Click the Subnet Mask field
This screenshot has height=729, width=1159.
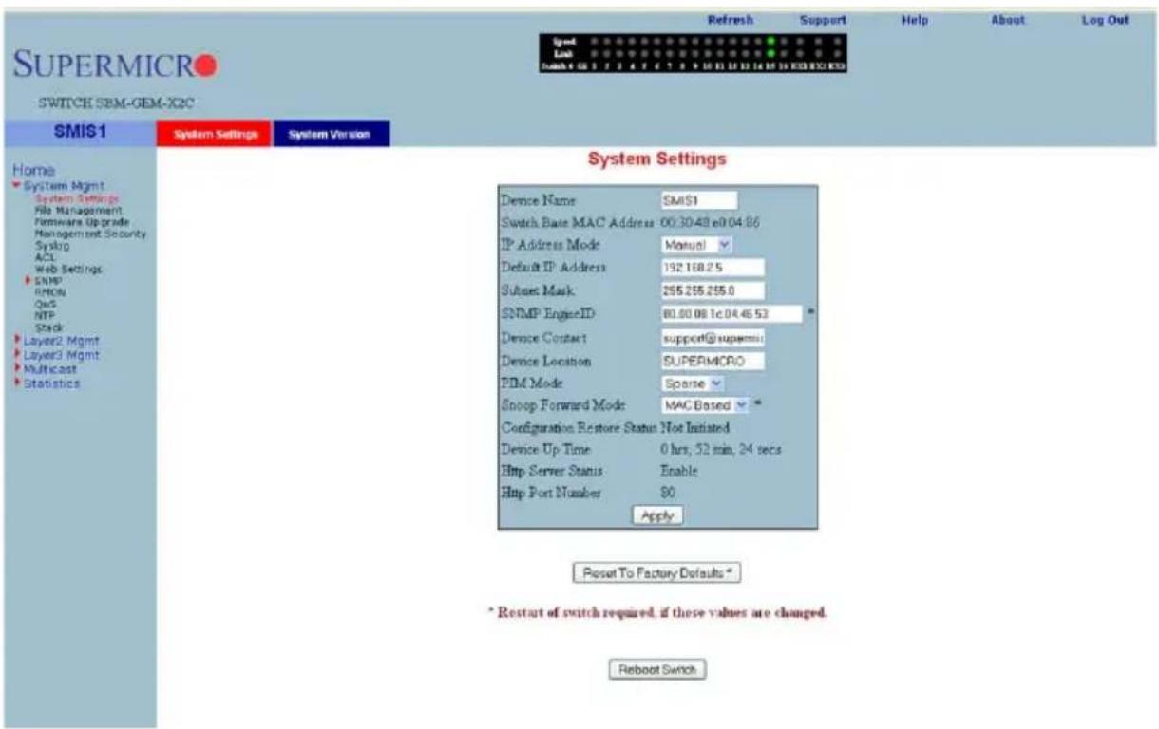pos(712,290)
